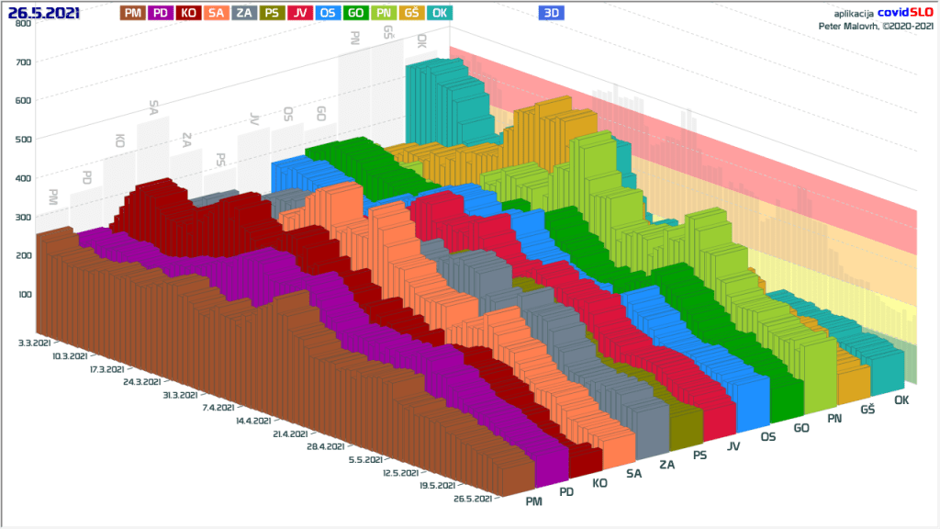Click the date 26.5.2021 in top-left corner
The width and height of the screenshot is (940, 529).
[x=43, y=13]
